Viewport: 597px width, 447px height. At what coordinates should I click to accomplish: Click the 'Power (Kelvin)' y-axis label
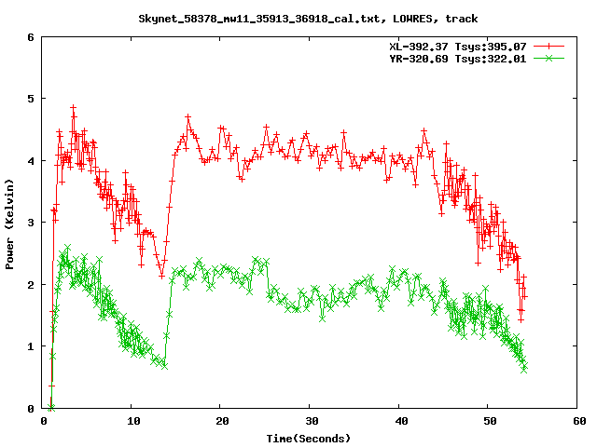point(9,224)
